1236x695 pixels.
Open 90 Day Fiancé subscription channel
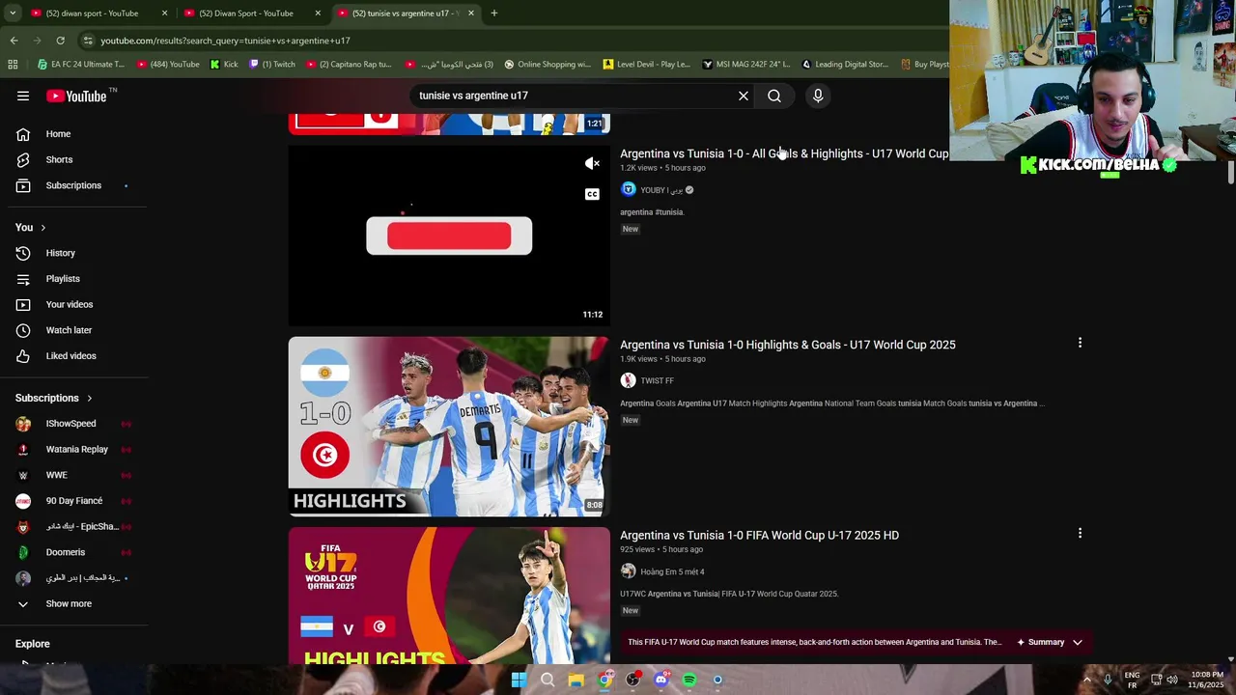tap(73, 501)
